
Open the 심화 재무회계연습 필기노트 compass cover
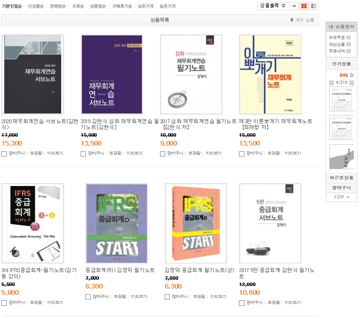191,74
